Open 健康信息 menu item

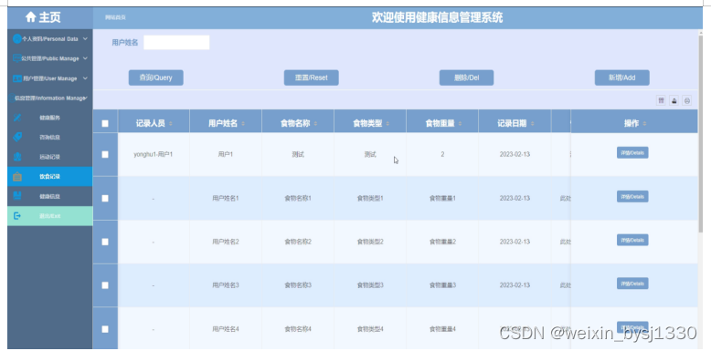click(x=50, y=196)
